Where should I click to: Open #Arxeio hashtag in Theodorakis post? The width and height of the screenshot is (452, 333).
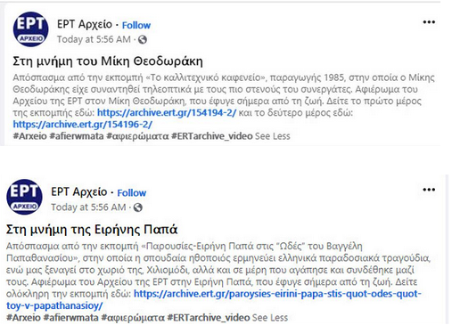click(30, 136)
